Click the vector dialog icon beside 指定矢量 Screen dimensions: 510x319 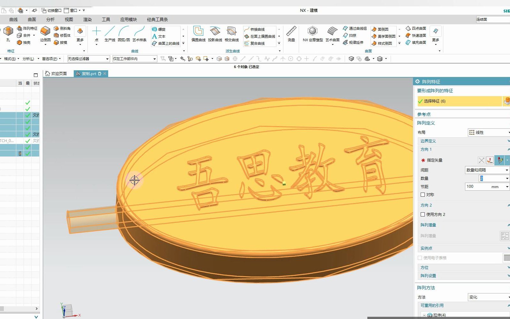tap(490, 160)
